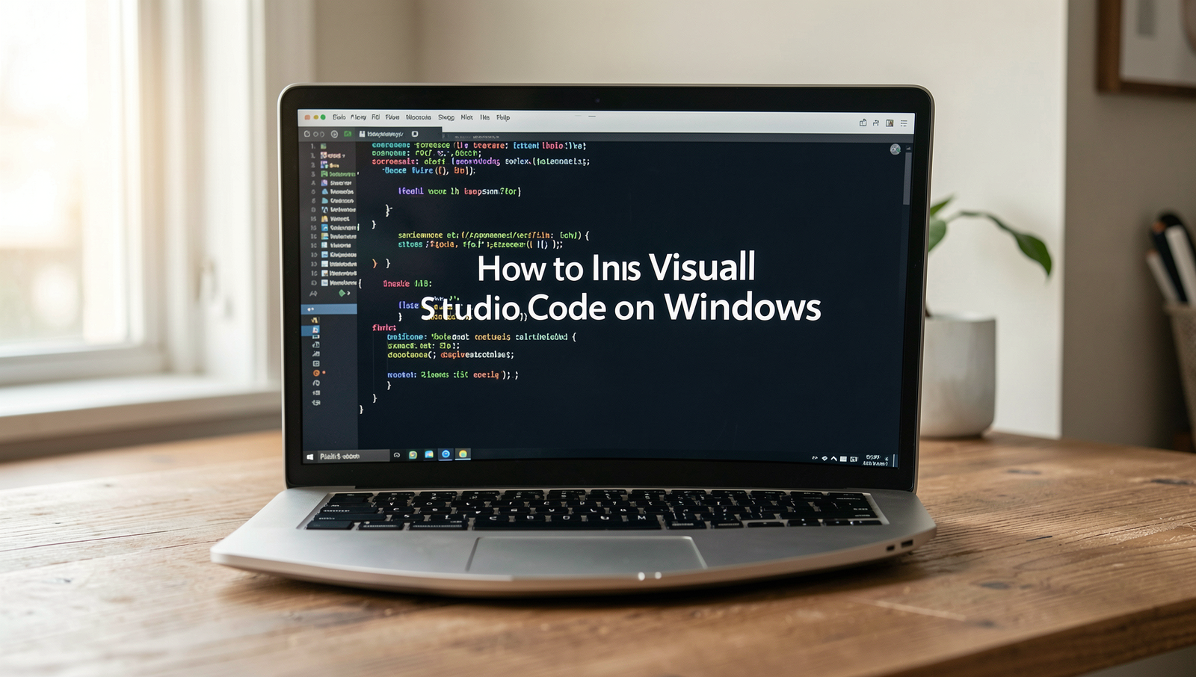The width and height of the screenshot is (1196, 677).
Task: Click the share icon in top toolbar
Action: click(x=863, y=123)
